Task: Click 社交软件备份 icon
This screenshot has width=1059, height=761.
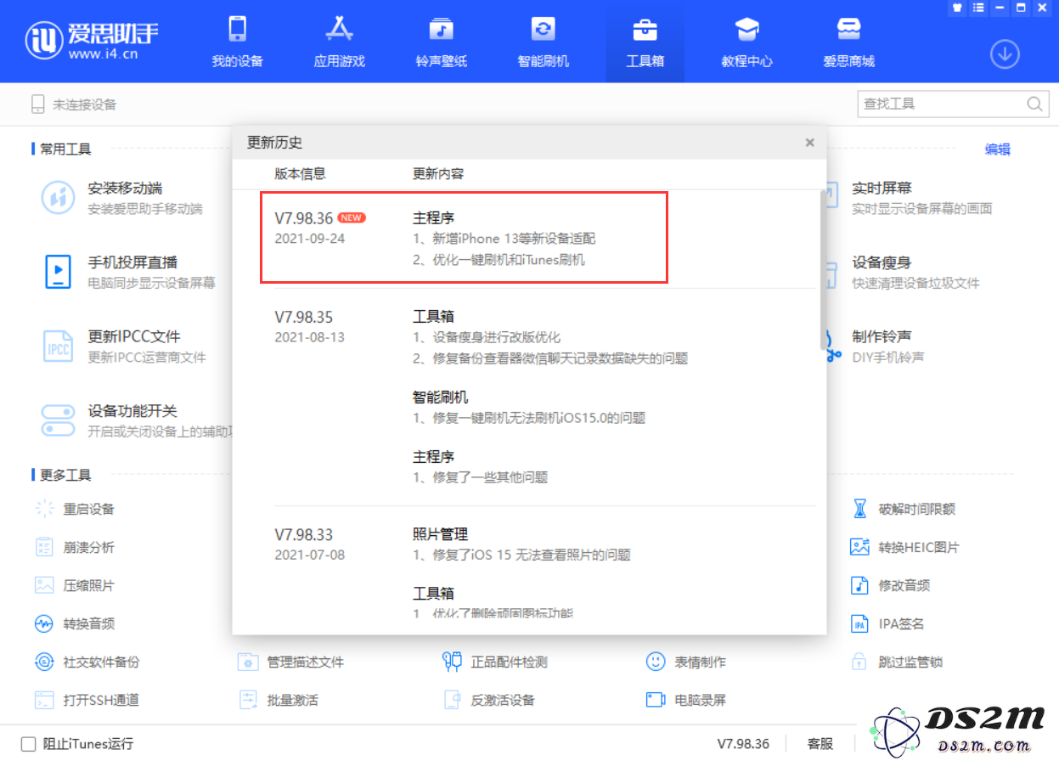Action: (x=44, y=662)
